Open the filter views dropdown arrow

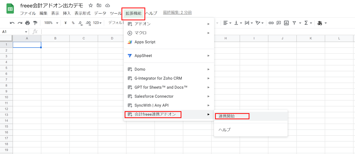point(300,23)
